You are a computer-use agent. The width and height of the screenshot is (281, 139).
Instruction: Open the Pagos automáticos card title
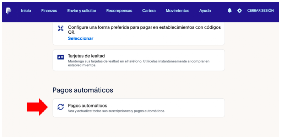tap(87, 106)
